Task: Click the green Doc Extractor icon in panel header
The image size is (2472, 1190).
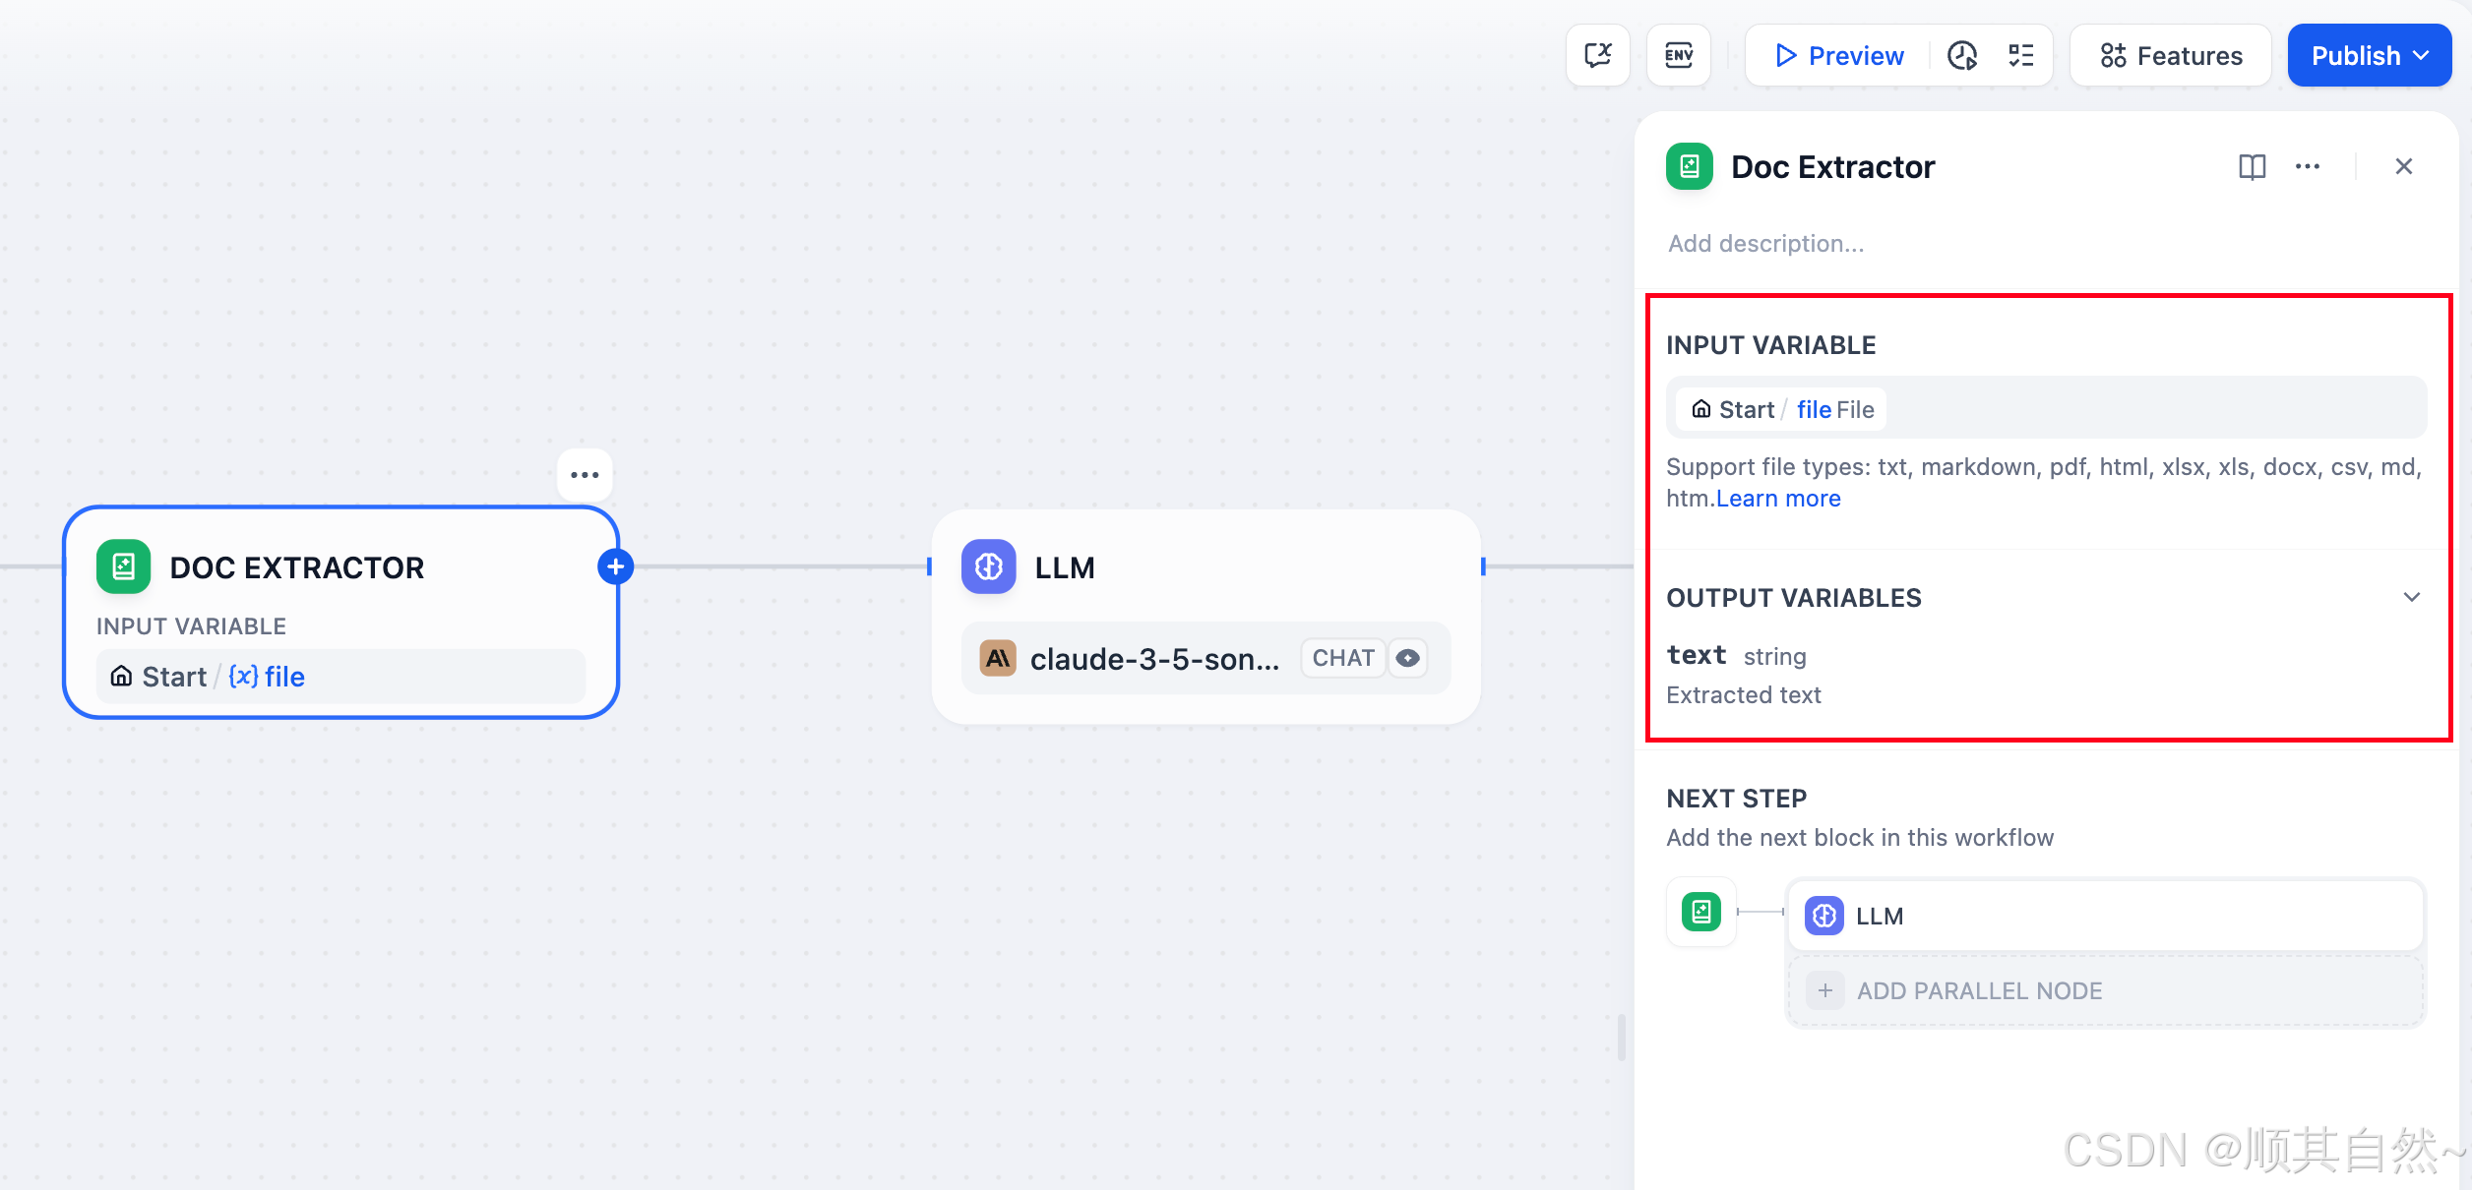Action: point(1690,167)
